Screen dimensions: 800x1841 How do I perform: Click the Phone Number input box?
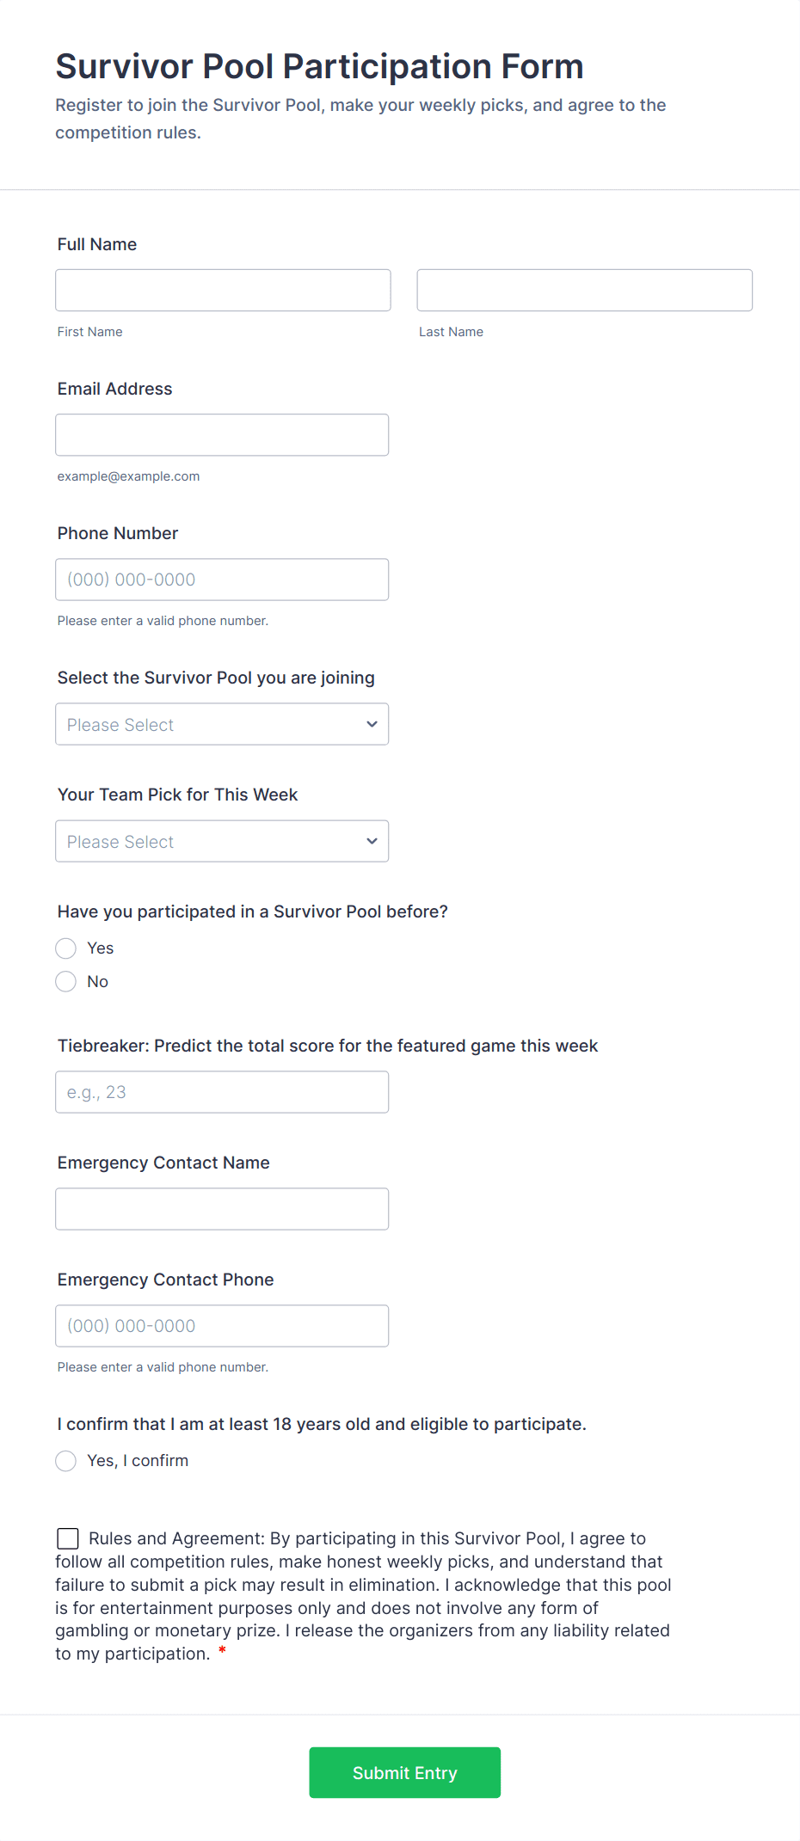pyautogui.click(x=222, y=579)
